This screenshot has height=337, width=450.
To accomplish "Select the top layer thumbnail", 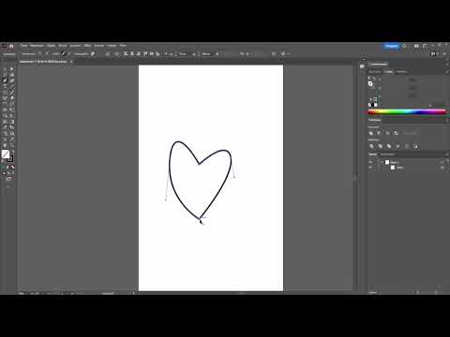I will click(387, 162).
